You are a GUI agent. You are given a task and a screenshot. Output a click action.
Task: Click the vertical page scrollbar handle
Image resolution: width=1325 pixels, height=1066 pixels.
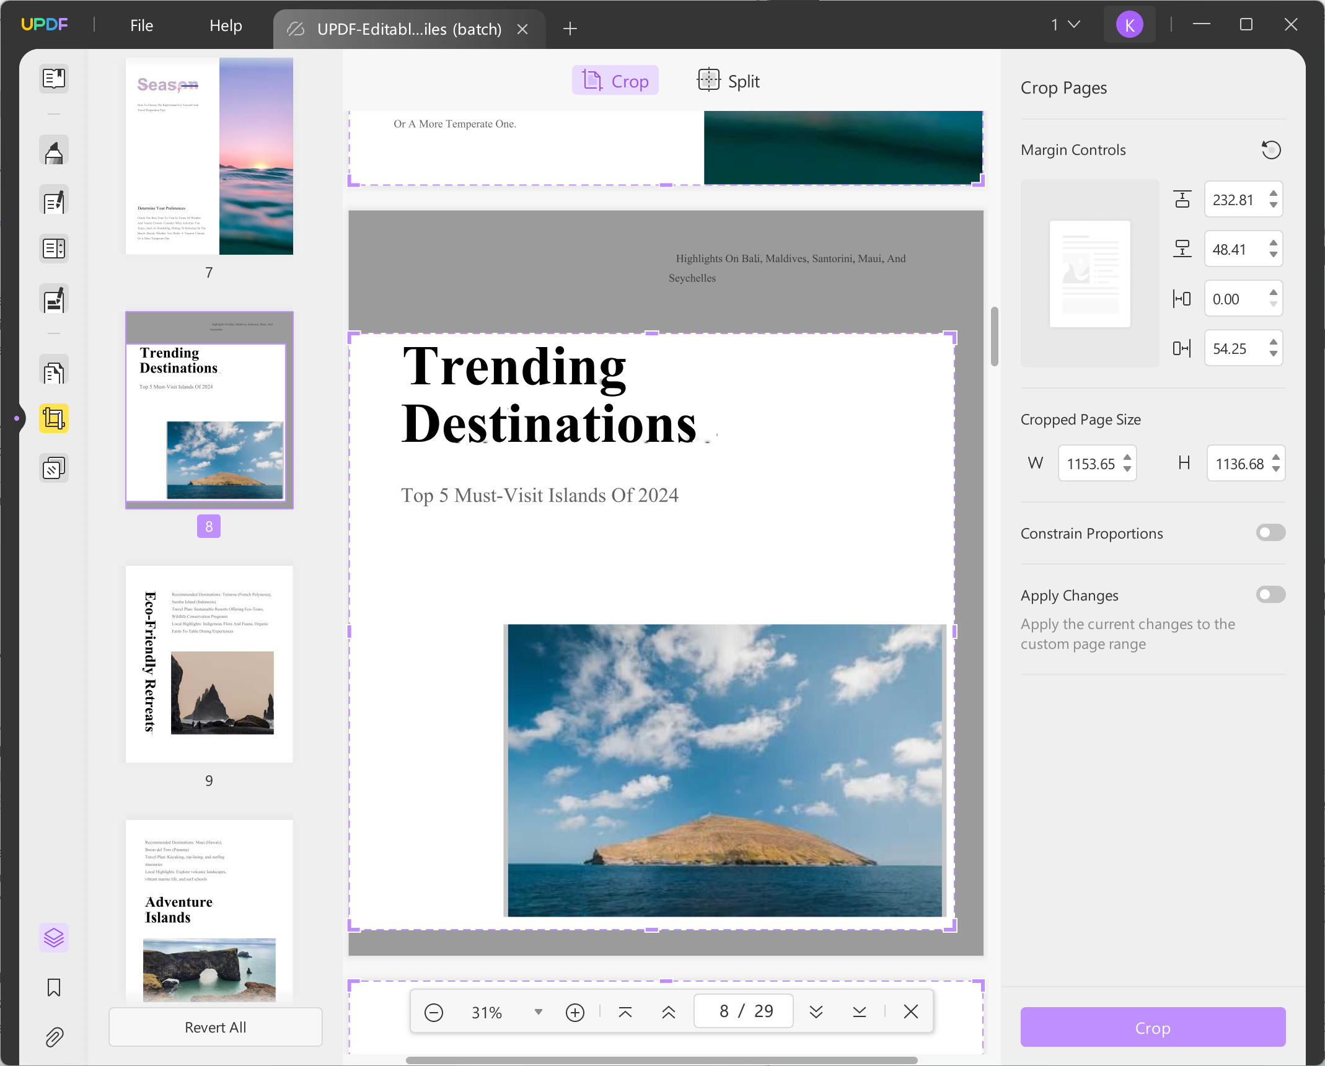(994, 337)
